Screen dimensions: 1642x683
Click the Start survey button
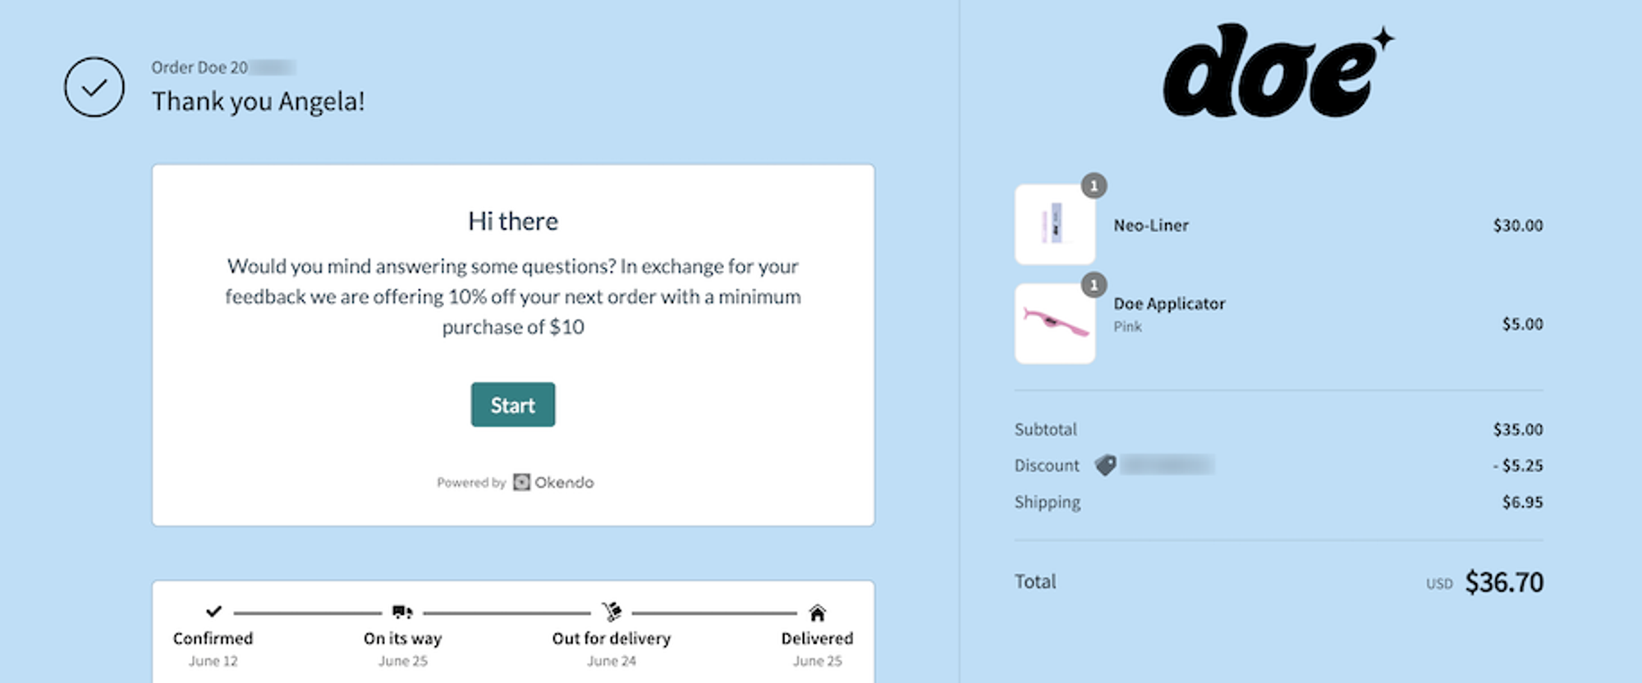click(512, 404)
